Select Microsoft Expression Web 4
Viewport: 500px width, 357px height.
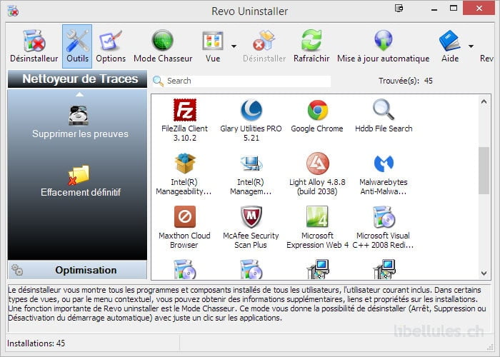pos(317,227)
